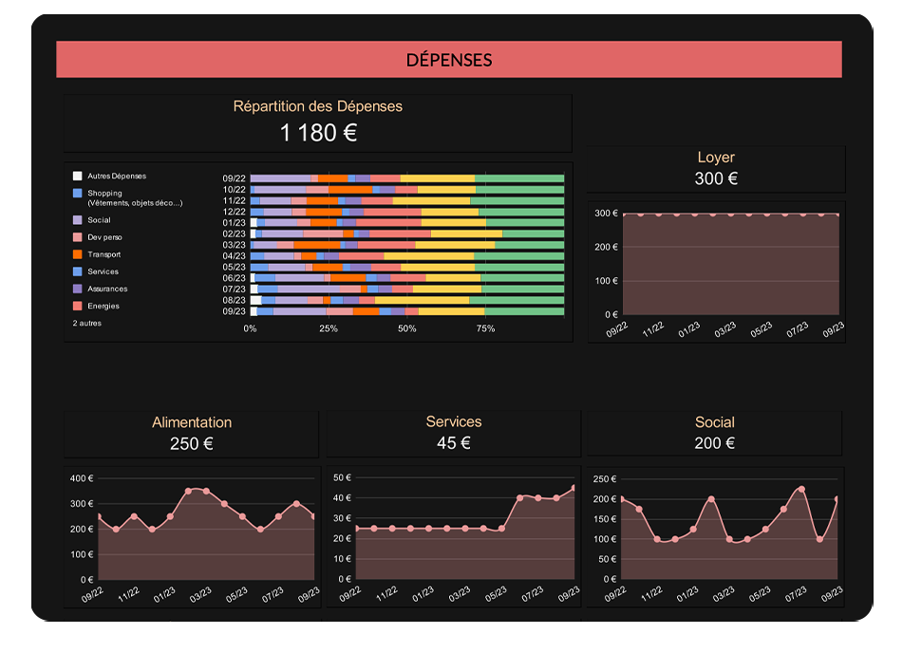This screenshot has height=653, width=903.
Task: Click the Répartition des Dépenses title
Action: (x=318, y=106)
